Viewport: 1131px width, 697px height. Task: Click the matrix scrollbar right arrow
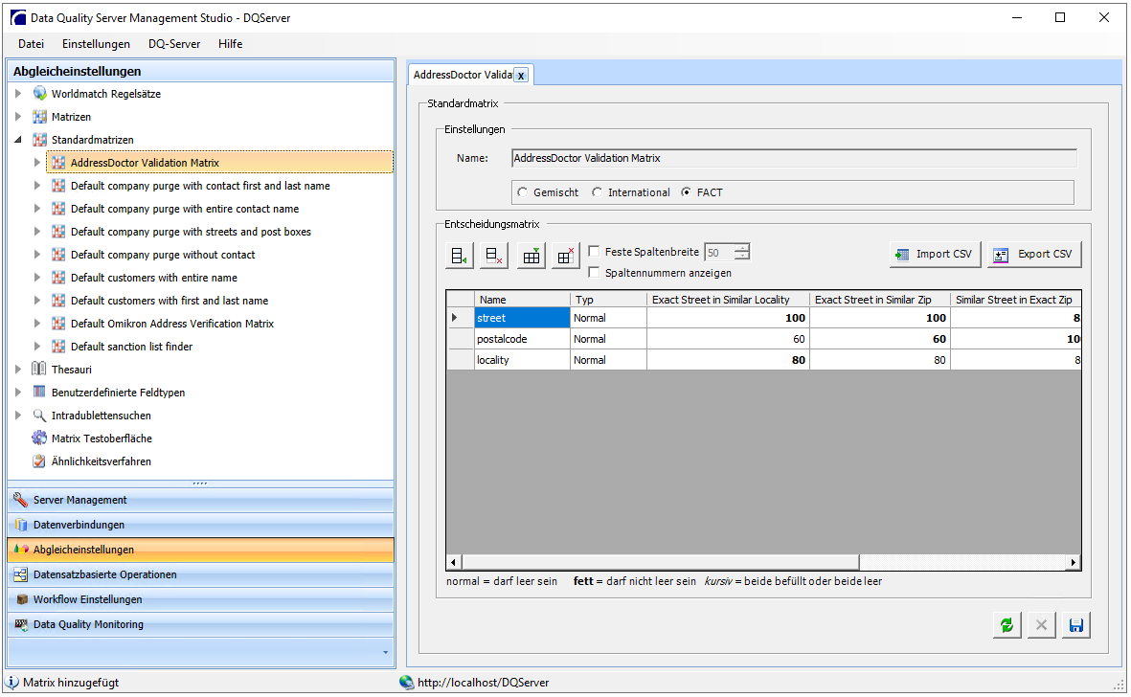(1074, 562)
